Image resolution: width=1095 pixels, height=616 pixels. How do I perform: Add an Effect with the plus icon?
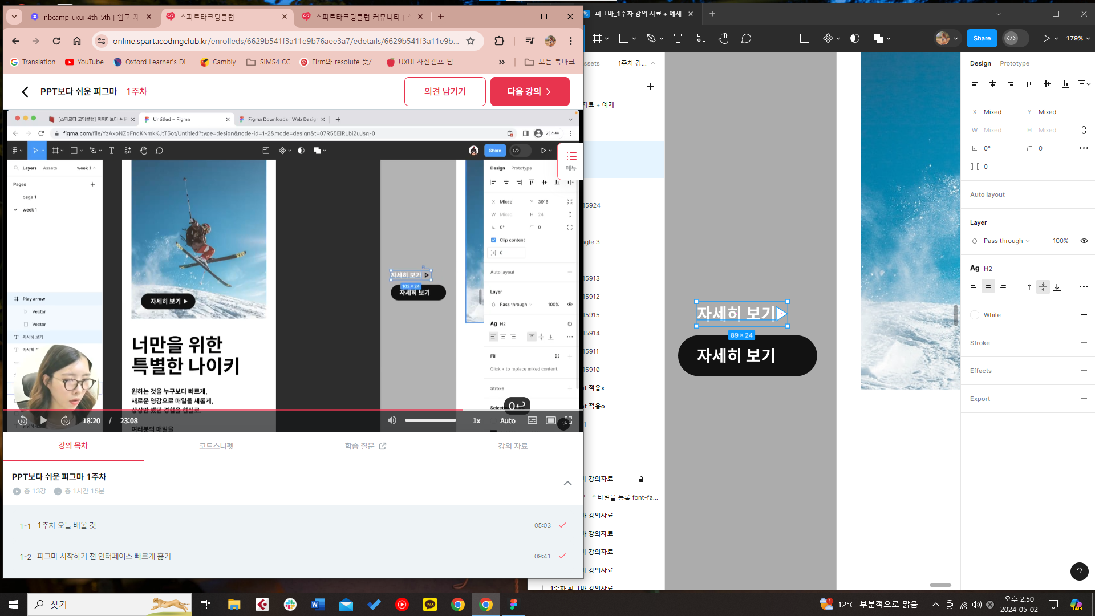1084,371
